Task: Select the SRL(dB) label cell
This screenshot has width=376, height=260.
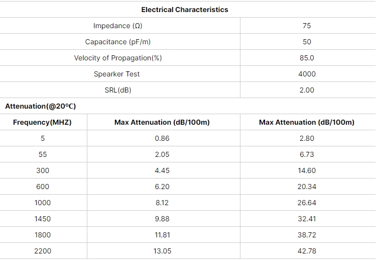Action: click(118, 90)
